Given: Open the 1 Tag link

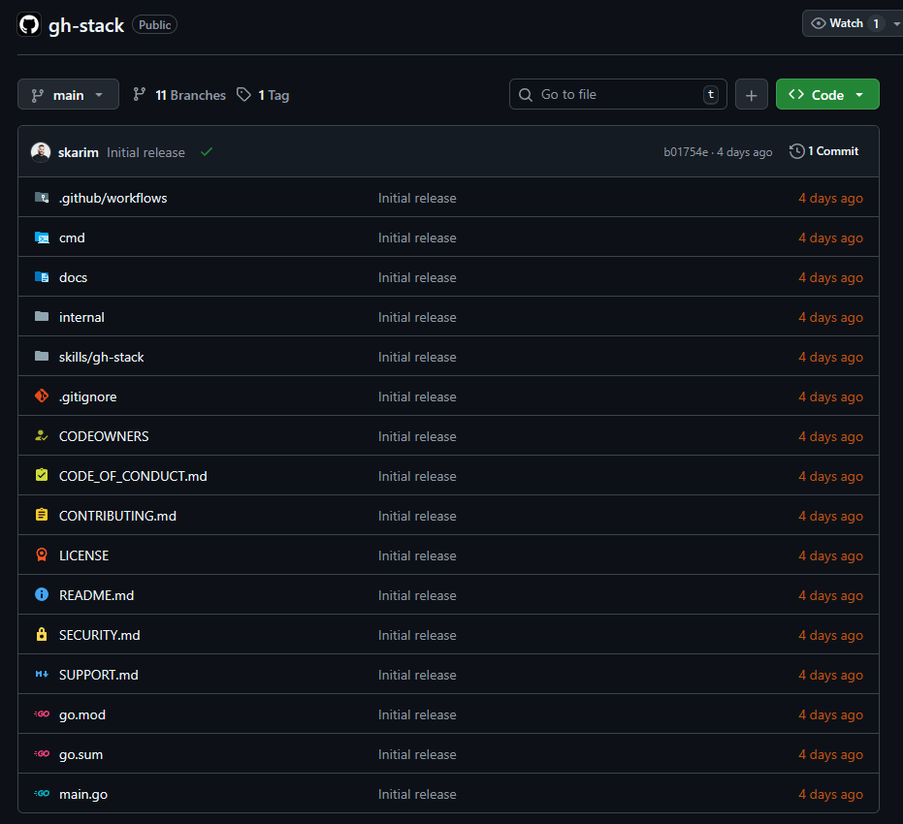Looking at the screenshot, I should (x=263, y=95).
